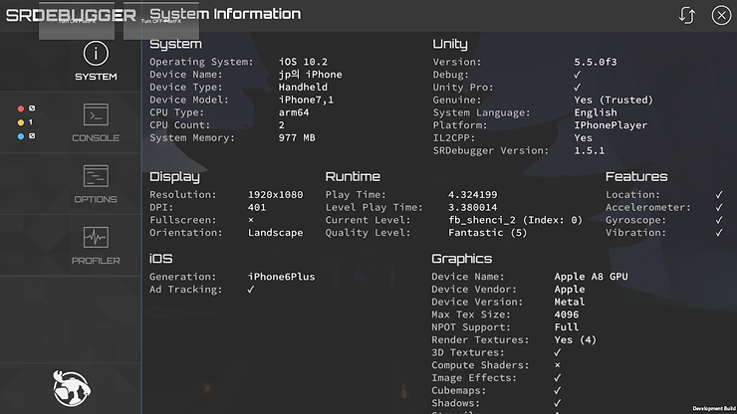Screen dimensions: 737x414
Task: Click the red error count dot
Action: tap(21, 107)
